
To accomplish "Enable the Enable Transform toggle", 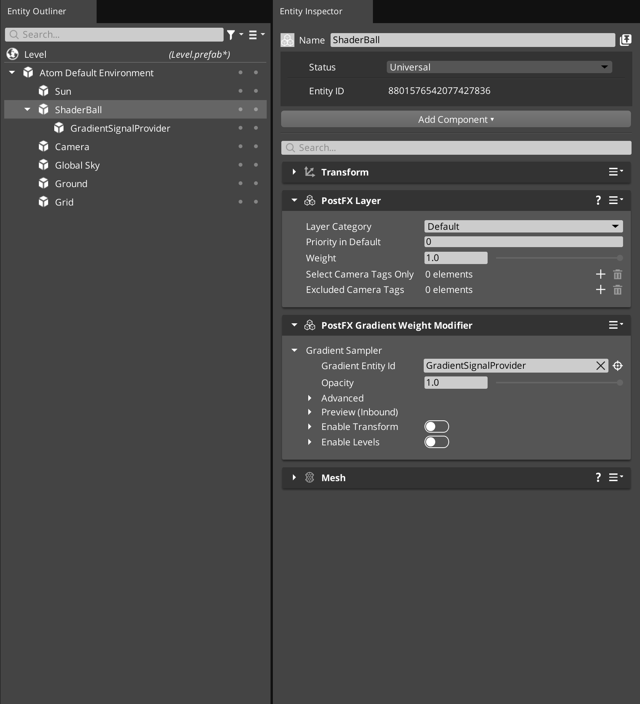I will click(x=437, y=426).
